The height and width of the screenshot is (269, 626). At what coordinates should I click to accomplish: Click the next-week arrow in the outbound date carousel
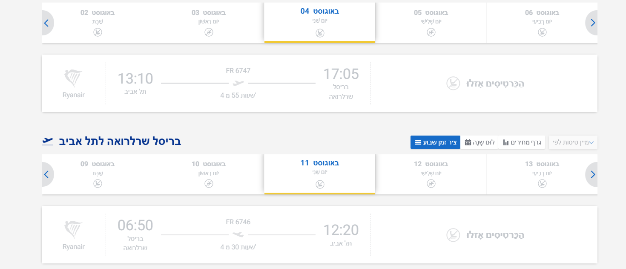coord(592,23)
